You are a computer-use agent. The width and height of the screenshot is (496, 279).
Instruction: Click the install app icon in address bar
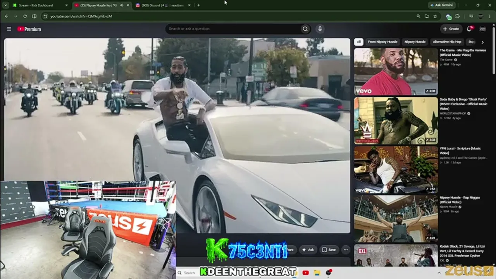click(427, 16)
